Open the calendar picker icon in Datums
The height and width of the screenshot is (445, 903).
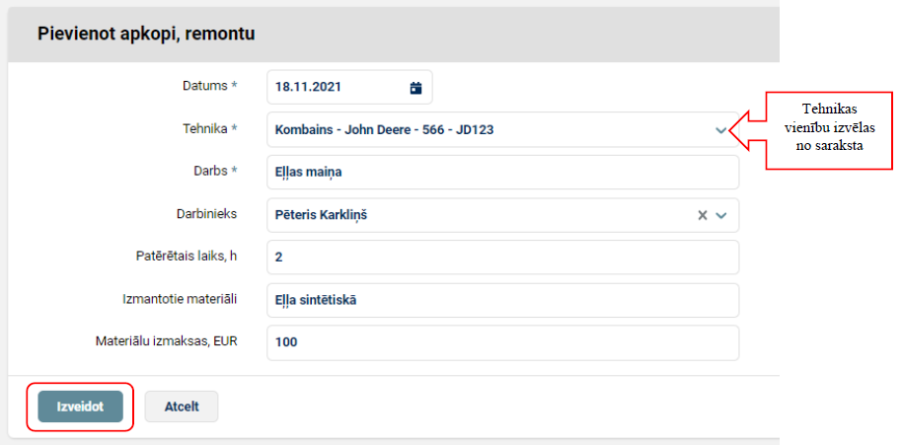(x=415, y=87)
